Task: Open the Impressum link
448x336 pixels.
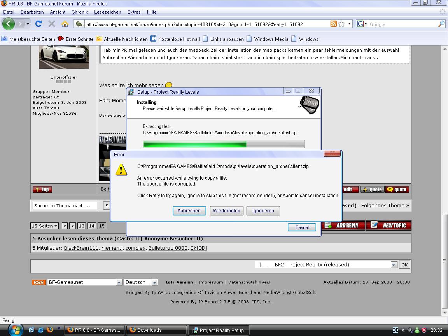Action: pos(210,282)
